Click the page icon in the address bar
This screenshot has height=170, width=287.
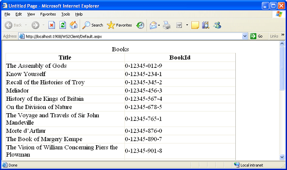point(22,36)
